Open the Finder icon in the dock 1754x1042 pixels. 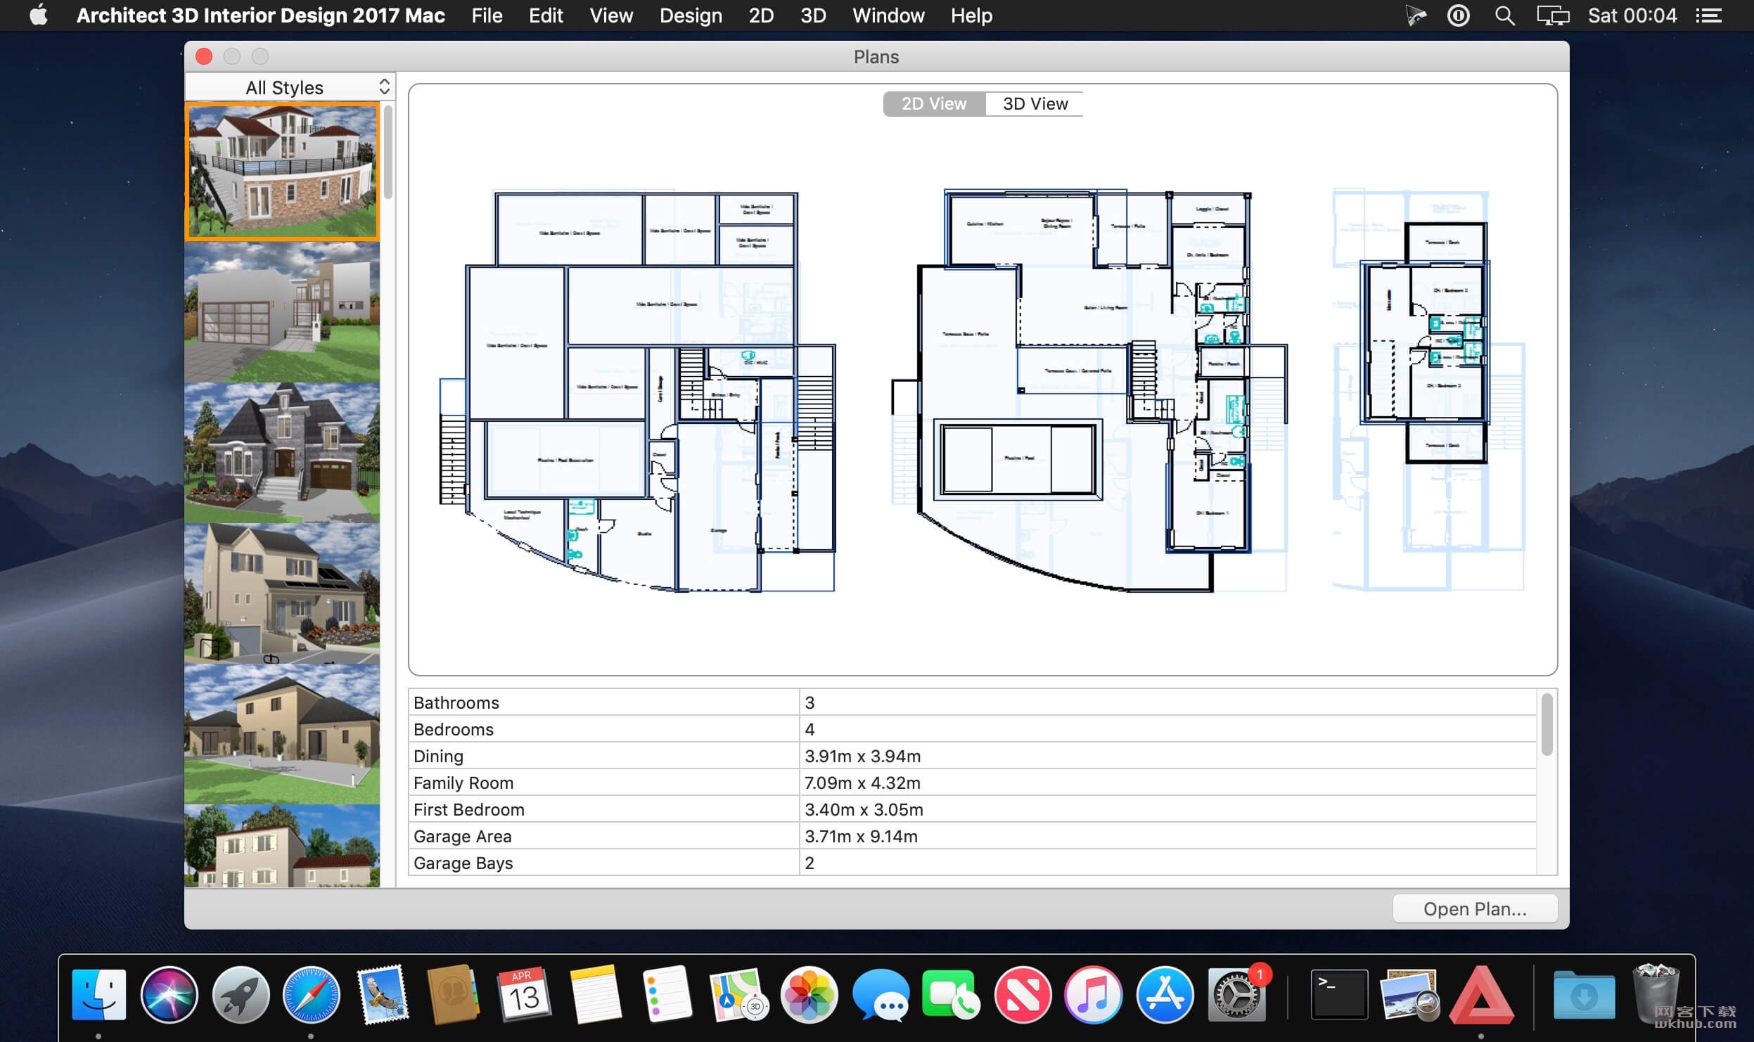(99, 994)
